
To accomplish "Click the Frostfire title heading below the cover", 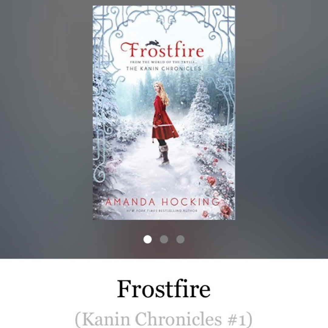I will 164,289.
